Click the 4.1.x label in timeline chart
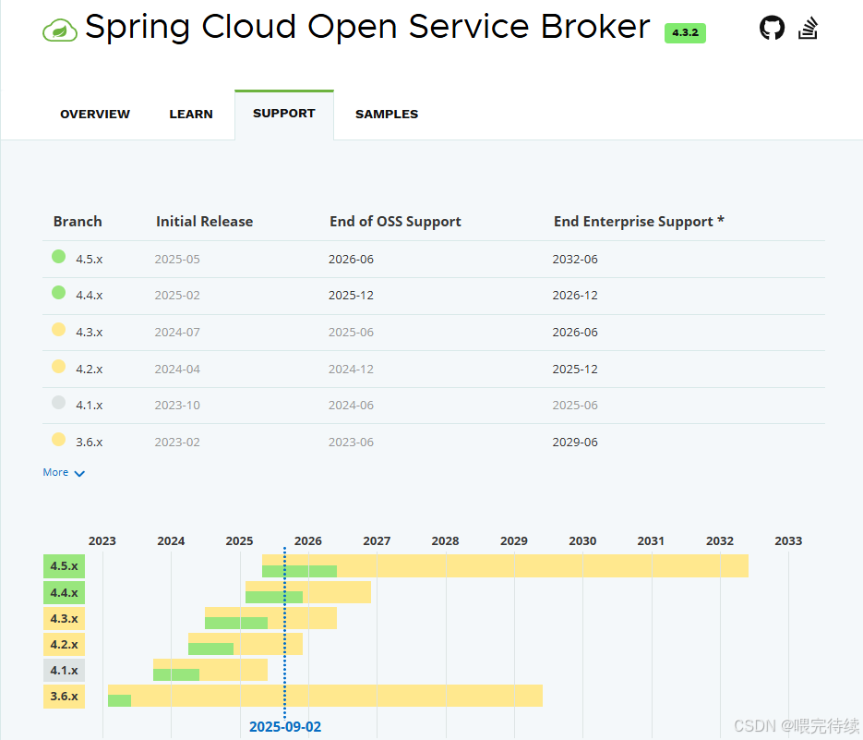 click(64, 671)
